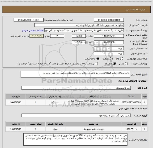Select the کالا radio button
The height and width of the screenshot is (148, 153).
click(x=121, y=59)
